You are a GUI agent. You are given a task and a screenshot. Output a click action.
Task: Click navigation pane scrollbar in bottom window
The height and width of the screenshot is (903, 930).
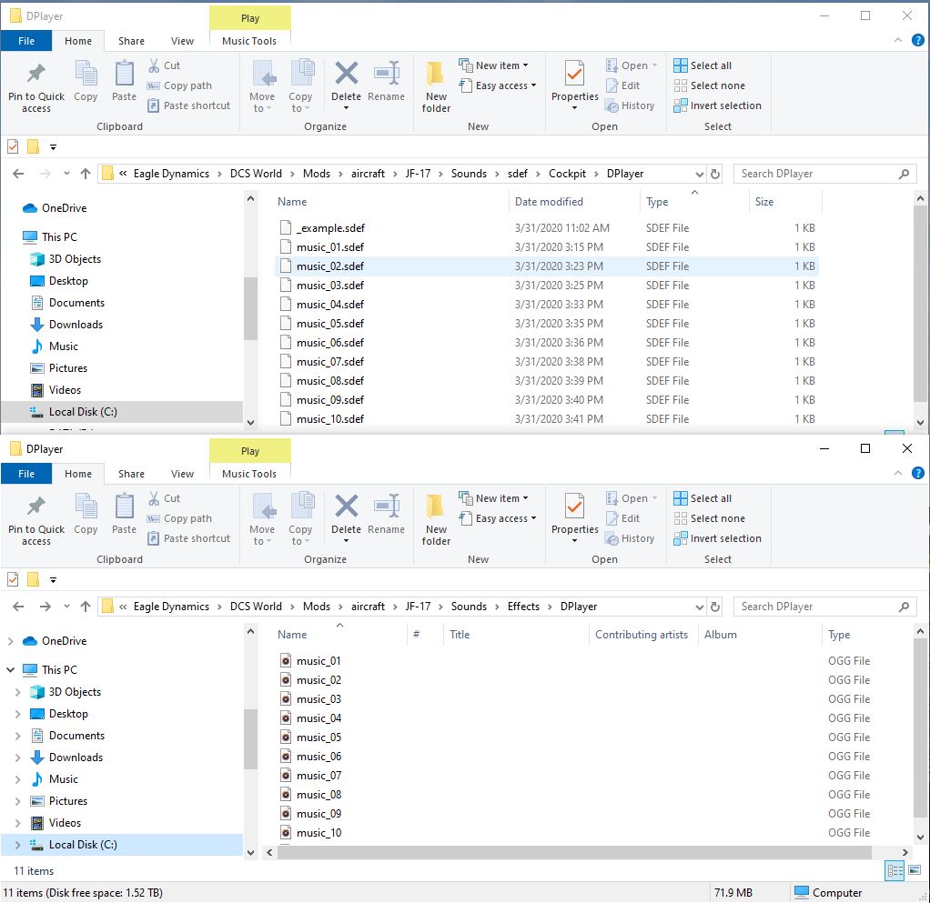250,738
